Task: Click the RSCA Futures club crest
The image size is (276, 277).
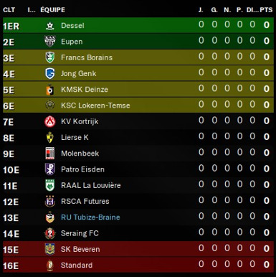Action: pos(50,202)
